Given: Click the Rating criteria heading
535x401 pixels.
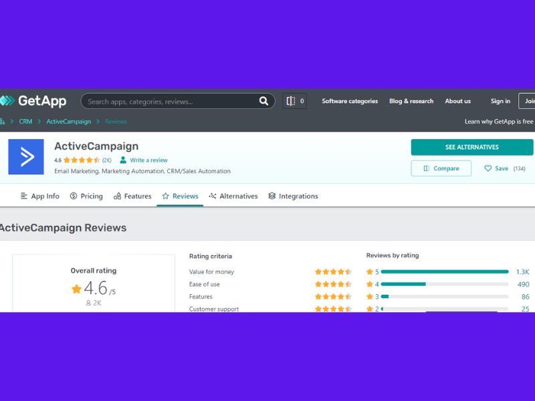Looking at the screenshot, I should tap(211, 256).
